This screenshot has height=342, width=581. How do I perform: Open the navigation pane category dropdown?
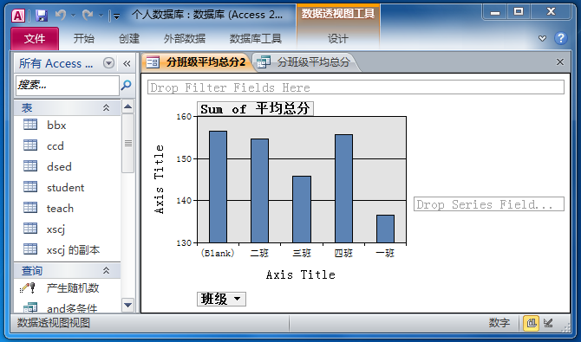[x=108, y=63]
